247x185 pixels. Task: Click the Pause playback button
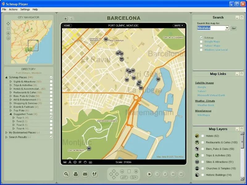(157, 174)
